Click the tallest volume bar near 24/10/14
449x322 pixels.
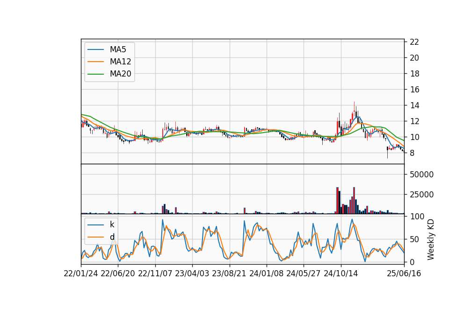click(337, 201)
